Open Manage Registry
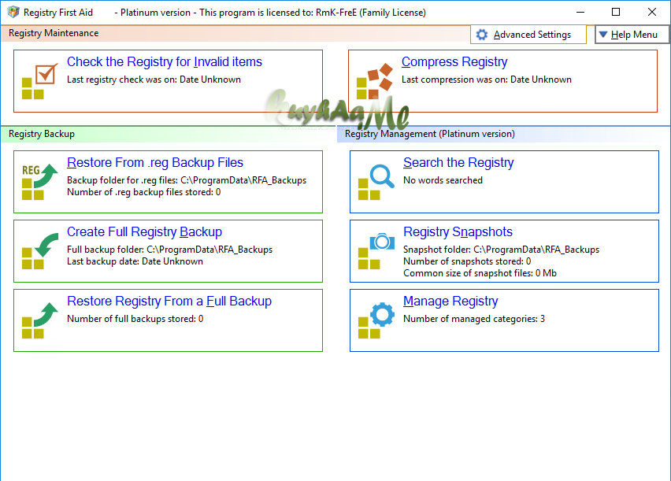Screen dimensions: 671x481 pyautogui.click(x=450, y=301)
